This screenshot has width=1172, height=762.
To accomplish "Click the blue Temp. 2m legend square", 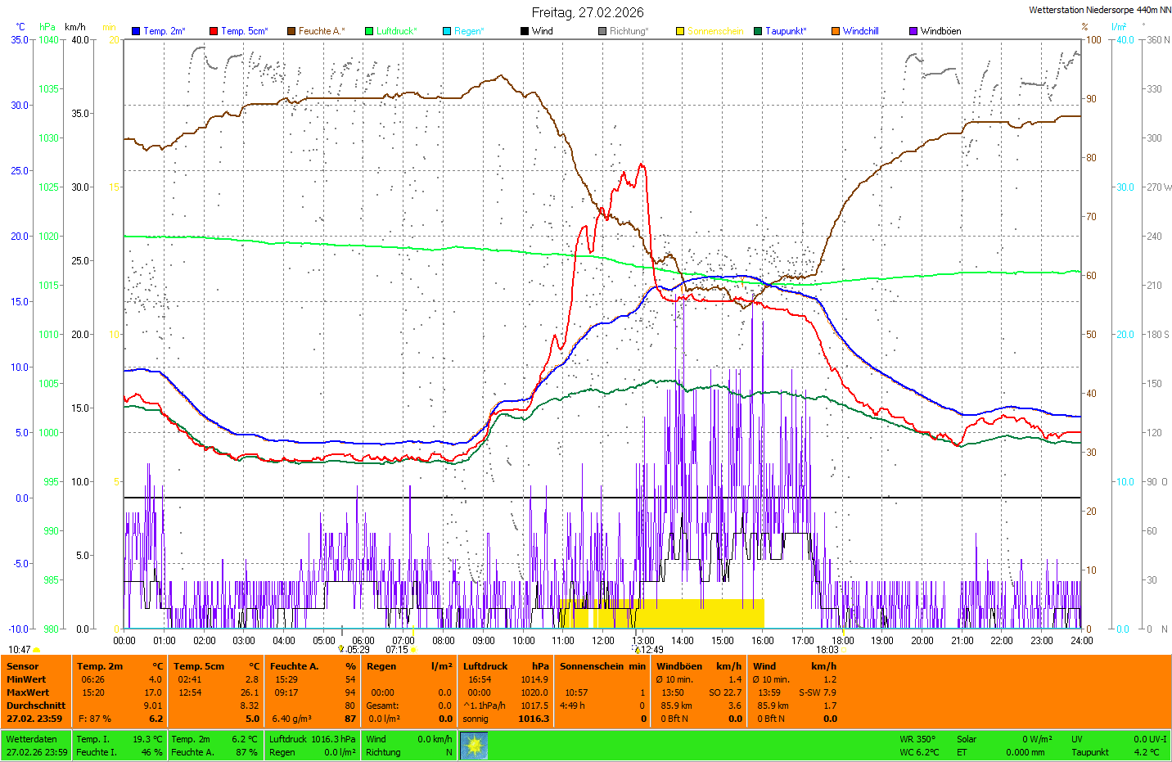I will pyautogui.click(x=136, y=31).
